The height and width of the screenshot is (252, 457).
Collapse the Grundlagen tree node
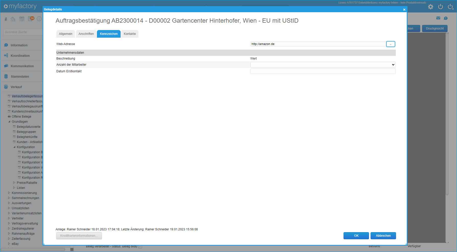[9, 122]
